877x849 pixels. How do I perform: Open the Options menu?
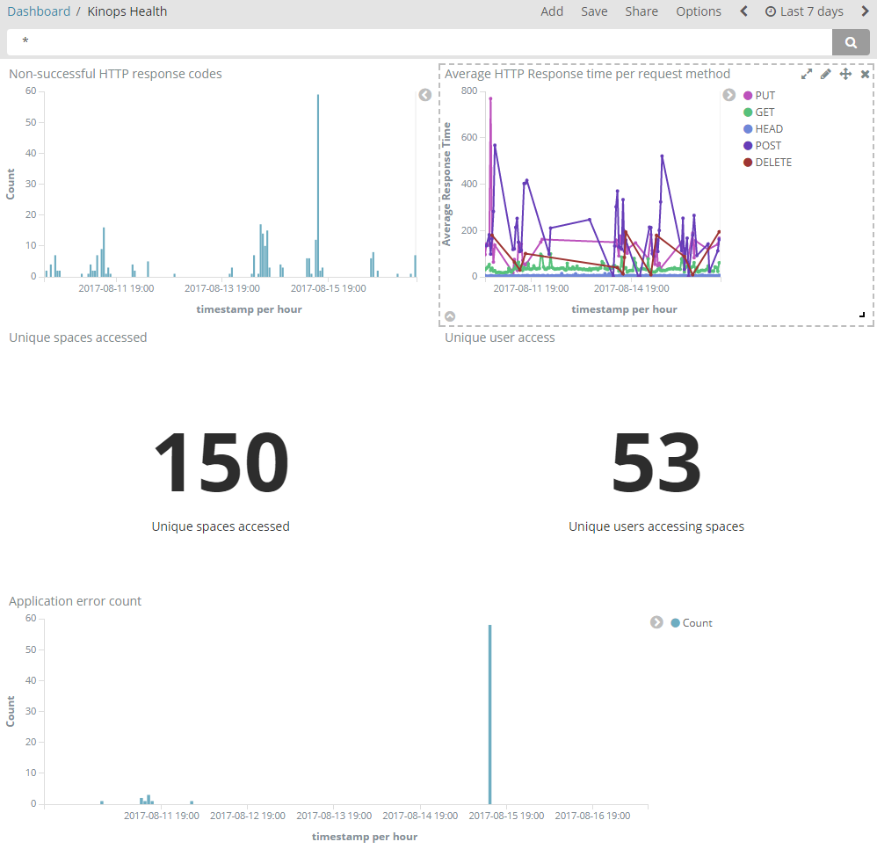[x=699, y=11]
